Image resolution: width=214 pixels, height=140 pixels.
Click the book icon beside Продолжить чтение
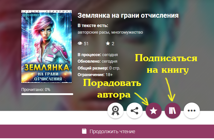[x=84, y=131]
